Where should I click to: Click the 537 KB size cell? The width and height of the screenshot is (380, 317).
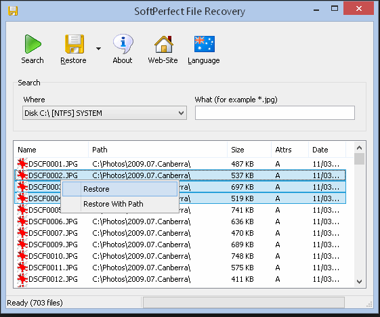coord(242,175)
